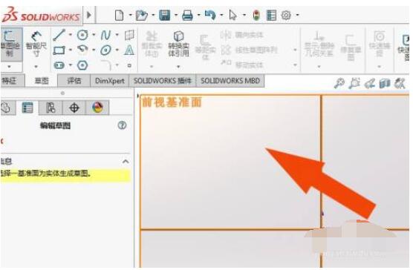Open the New document dropdown arrow
The width and height of the screenshot is (413, 270).
tap(130, 15)
